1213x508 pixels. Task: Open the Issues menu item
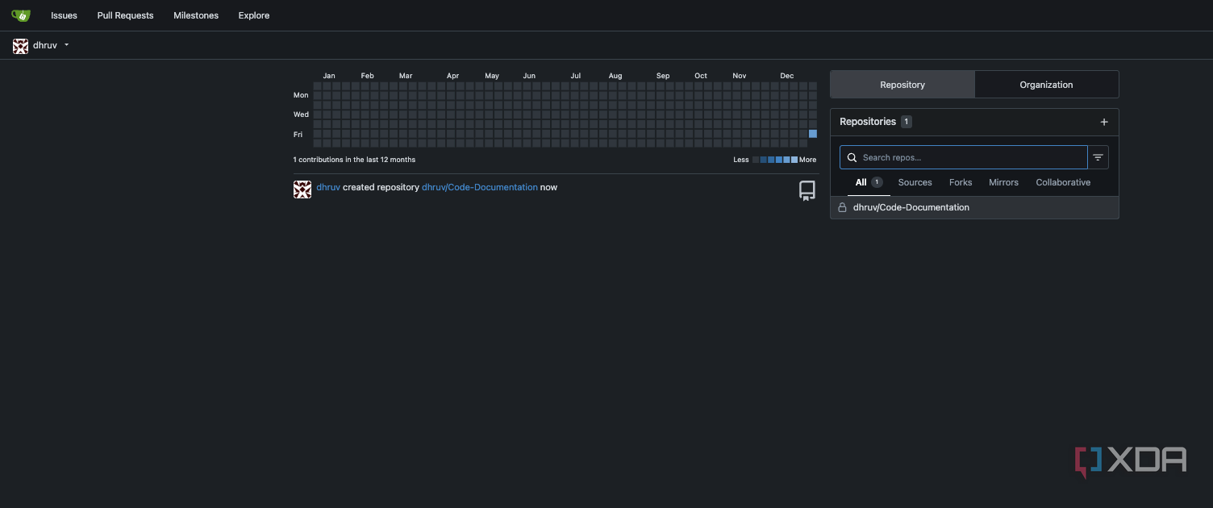click(64, 15)
